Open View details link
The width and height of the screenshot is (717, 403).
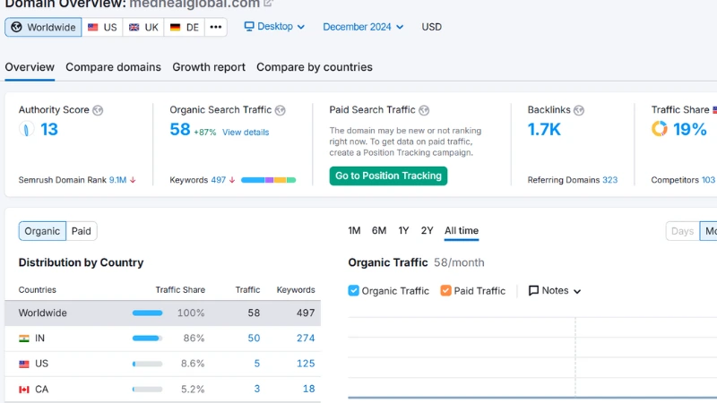click(x=246, y=133)
